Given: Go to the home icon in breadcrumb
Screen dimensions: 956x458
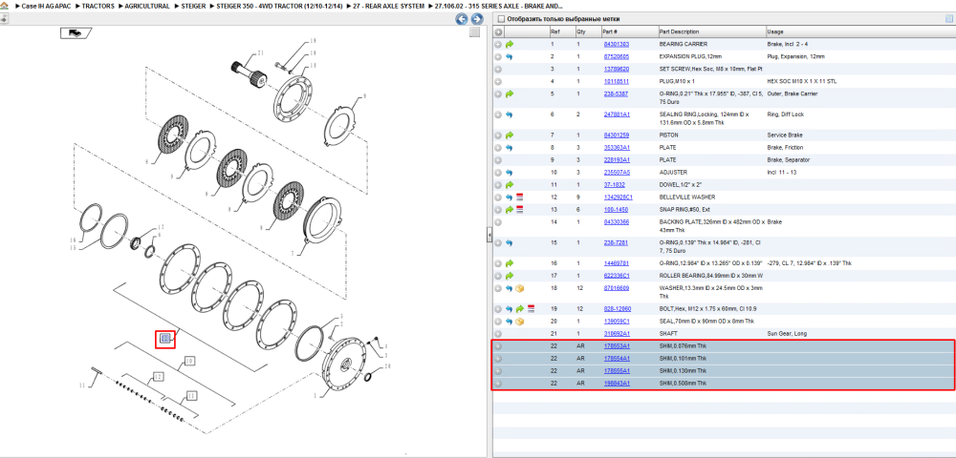Looking at the screenshot, I should 4,6.
